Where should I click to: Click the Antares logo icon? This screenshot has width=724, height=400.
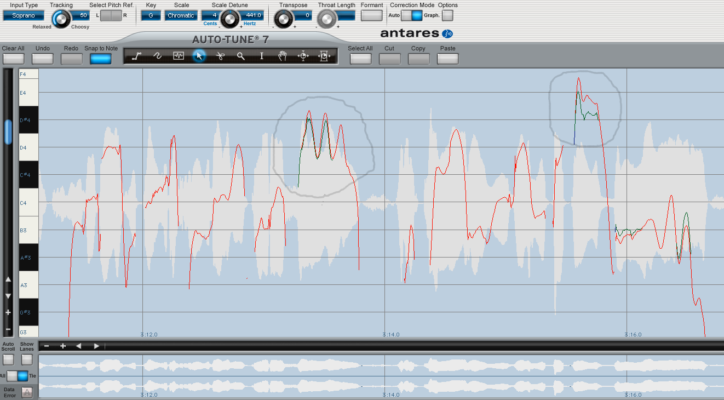pos(447,33)
